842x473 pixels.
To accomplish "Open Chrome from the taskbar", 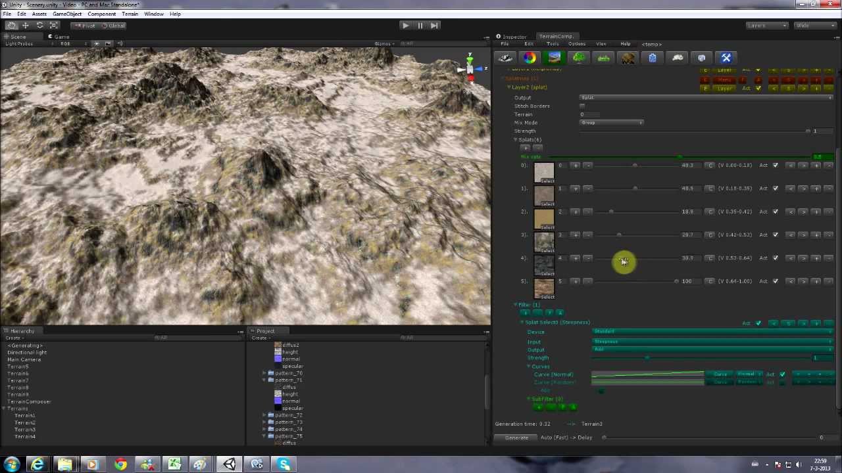I will coord(120,465).
